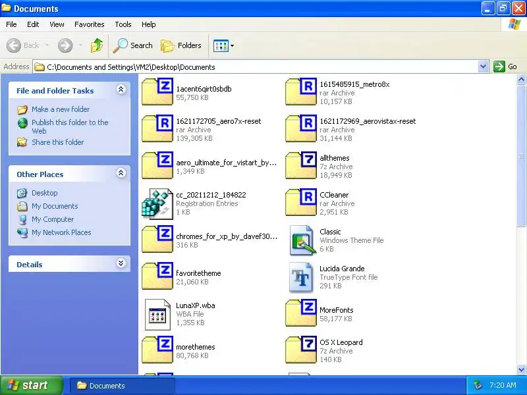Click the Forward navigation arrow
Screen dimensions: 527x395
click(x=65, y=45)
